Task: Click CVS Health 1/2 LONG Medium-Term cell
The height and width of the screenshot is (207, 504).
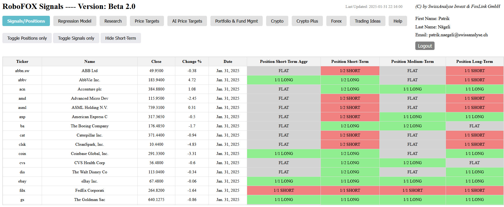Action: pyautogui.click(x=412, y=163)
